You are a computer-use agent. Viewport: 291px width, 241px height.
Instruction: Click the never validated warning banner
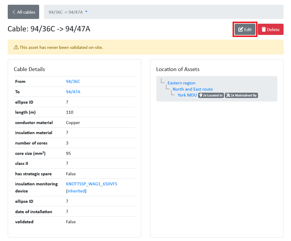pyautogui.click(x=145, y=47)
